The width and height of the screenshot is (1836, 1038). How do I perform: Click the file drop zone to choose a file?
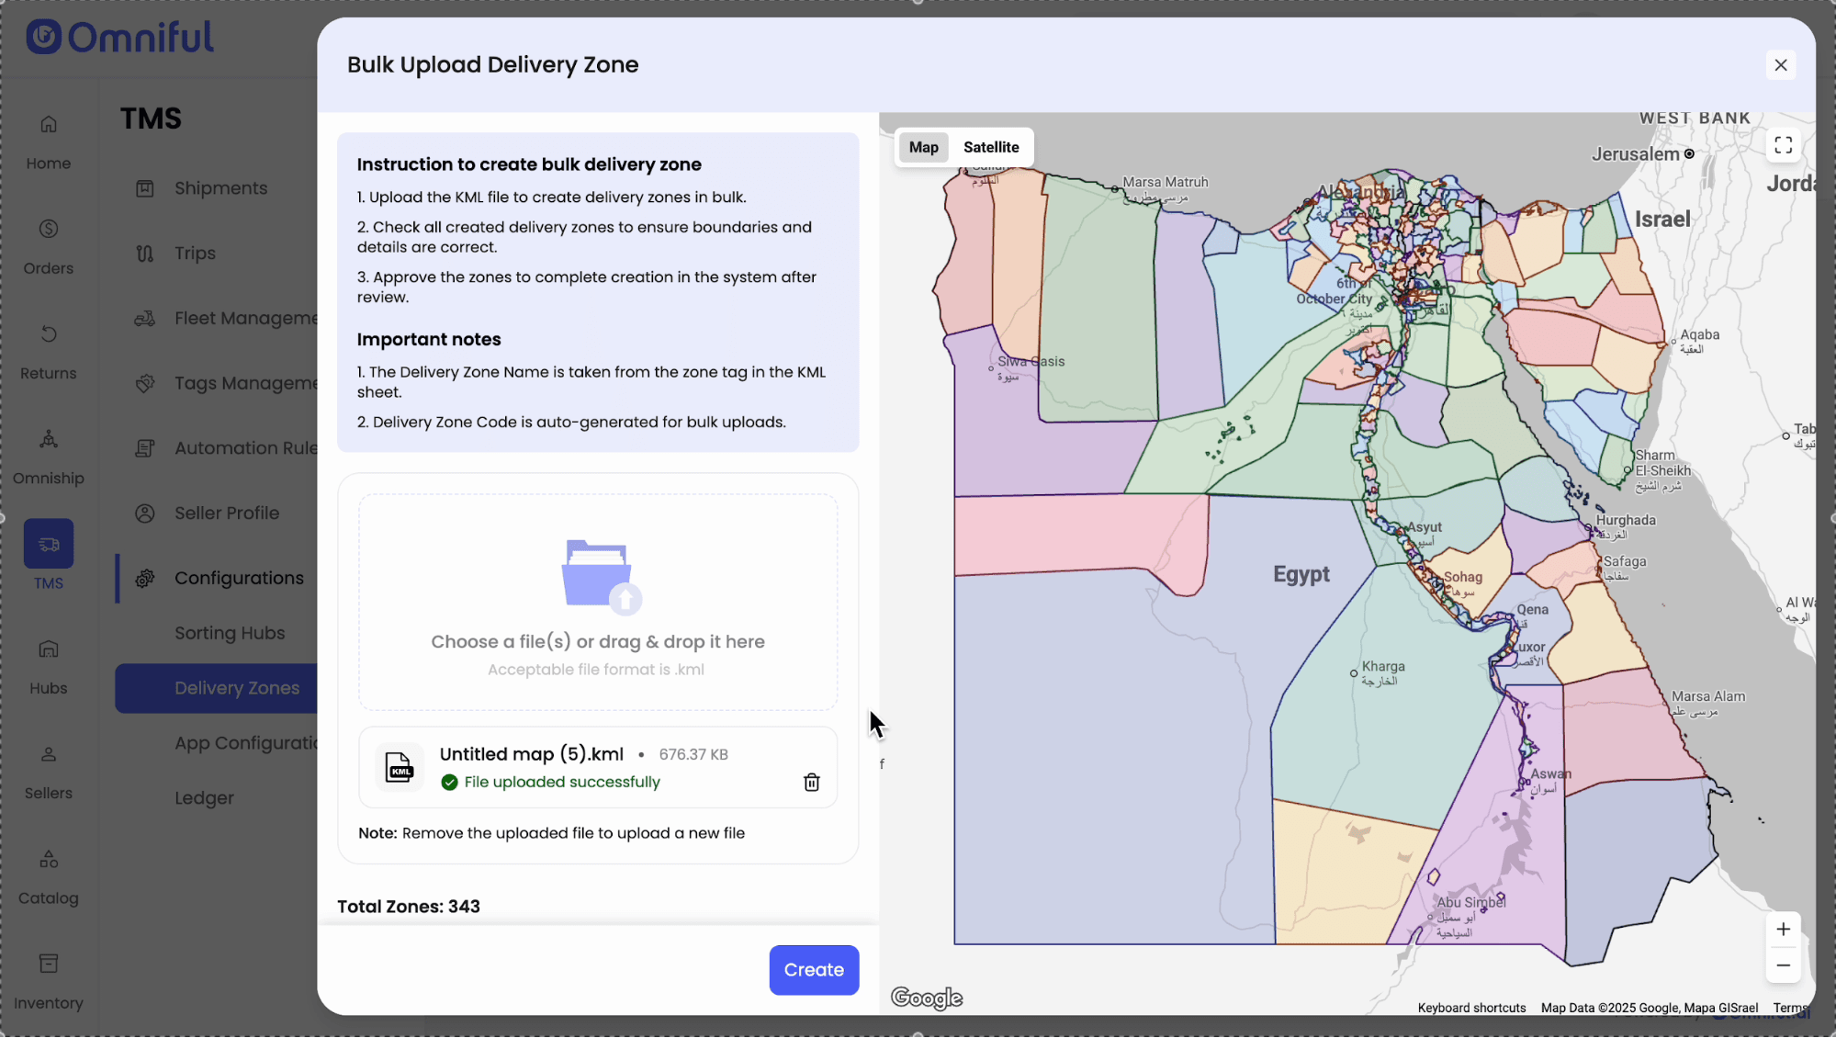pos(597,602)
